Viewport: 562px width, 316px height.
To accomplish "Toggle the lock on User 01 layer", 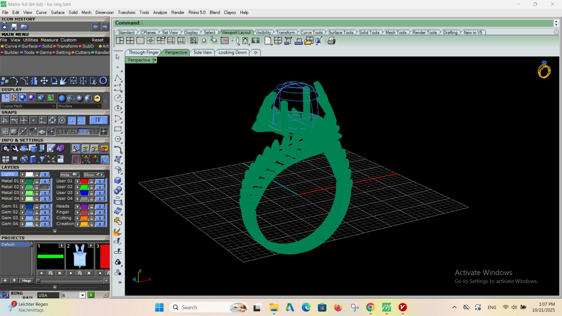I will 92,181.
